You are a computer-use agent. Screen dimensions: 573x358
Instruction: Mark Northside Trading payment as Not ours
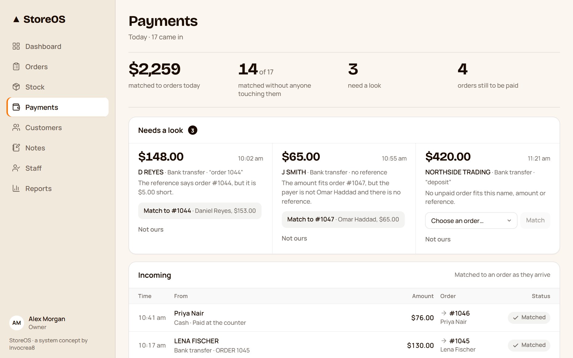click(x=438, y=239)
